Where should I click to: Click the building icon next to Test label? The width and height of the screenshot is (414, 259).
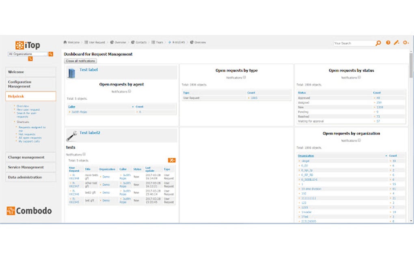71,73
